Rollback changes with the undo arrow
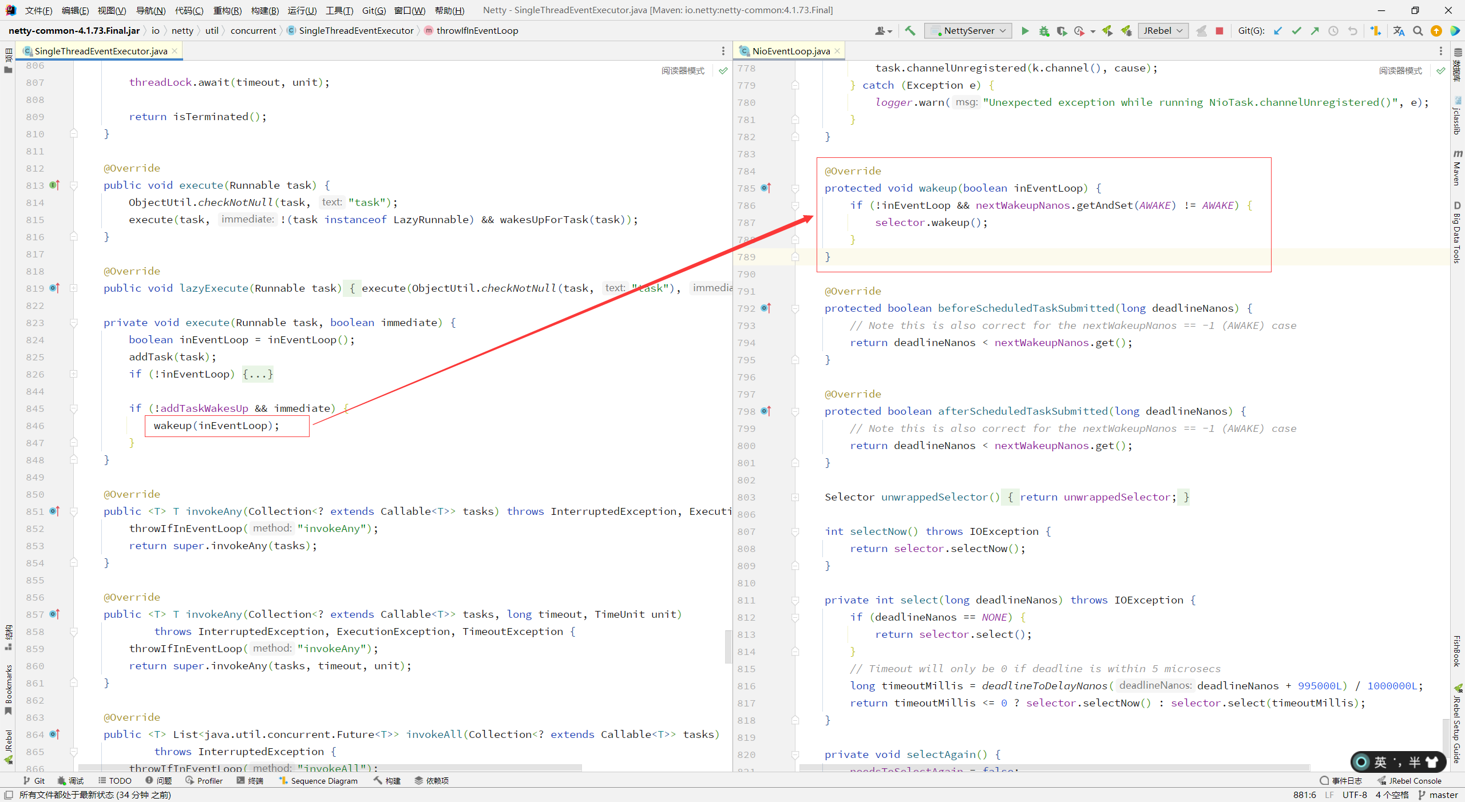This screenshot has width=1465, height=802. pos(1352,31)
